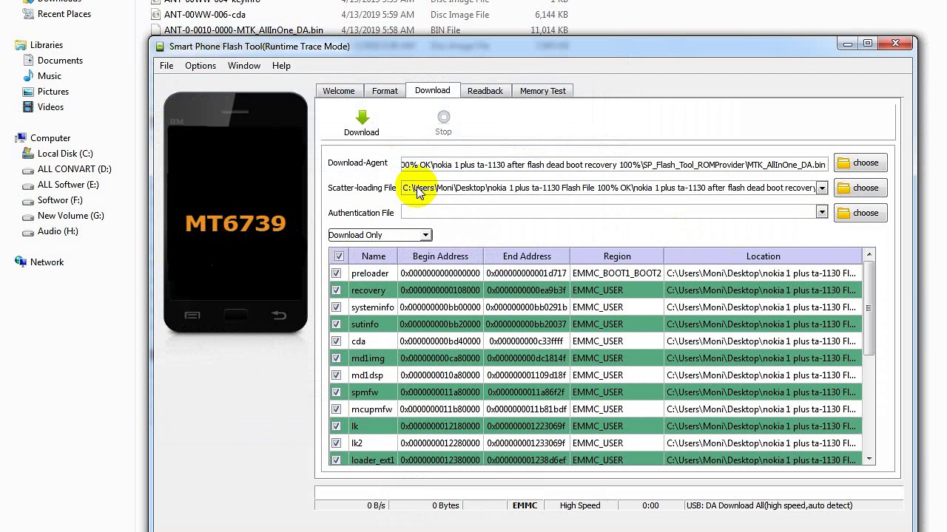947x532 pixels.
Task: Uncheck the recovery partition checkbox
Action: (x=336, y=290)
